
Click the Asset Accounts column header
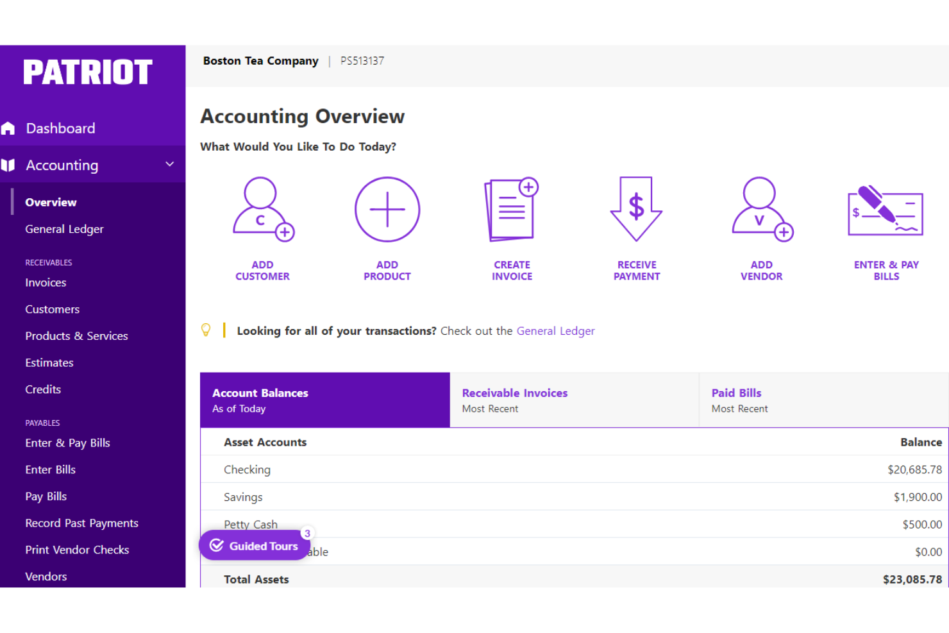tap(265, 443)
